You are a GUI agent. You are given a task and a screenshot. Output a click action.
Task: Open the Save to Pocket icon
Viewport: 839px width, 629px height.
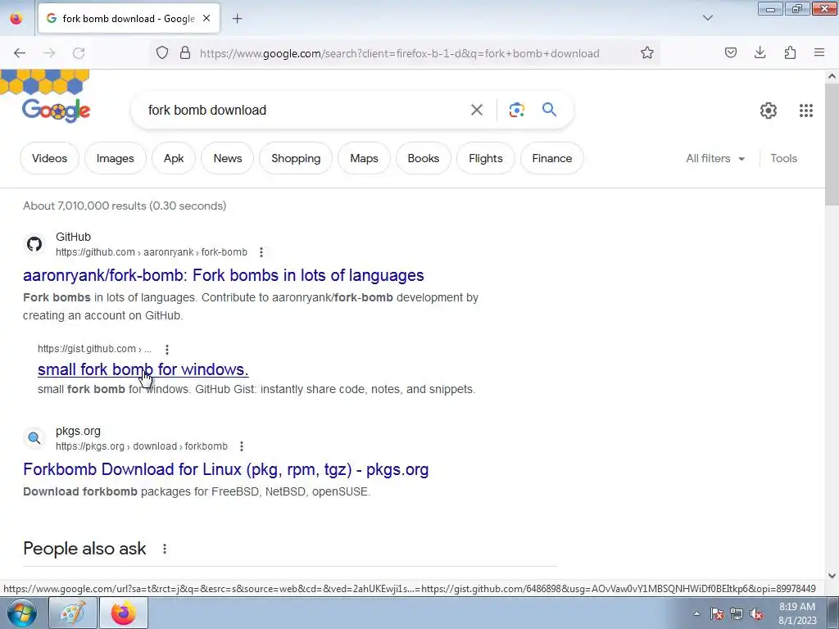point(730,52)
